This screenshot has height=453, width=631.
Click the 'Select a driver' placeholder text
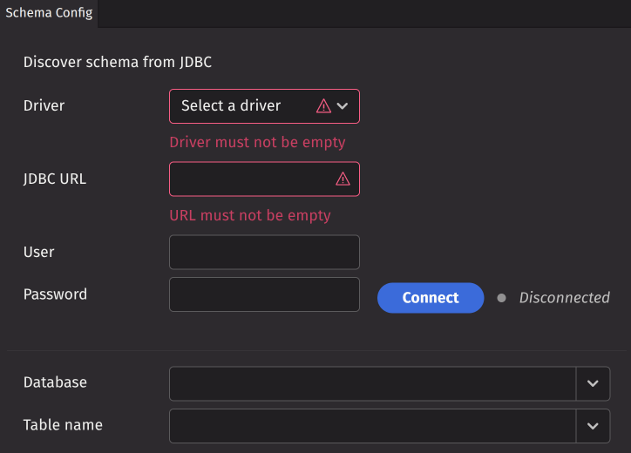pos(231,106)
